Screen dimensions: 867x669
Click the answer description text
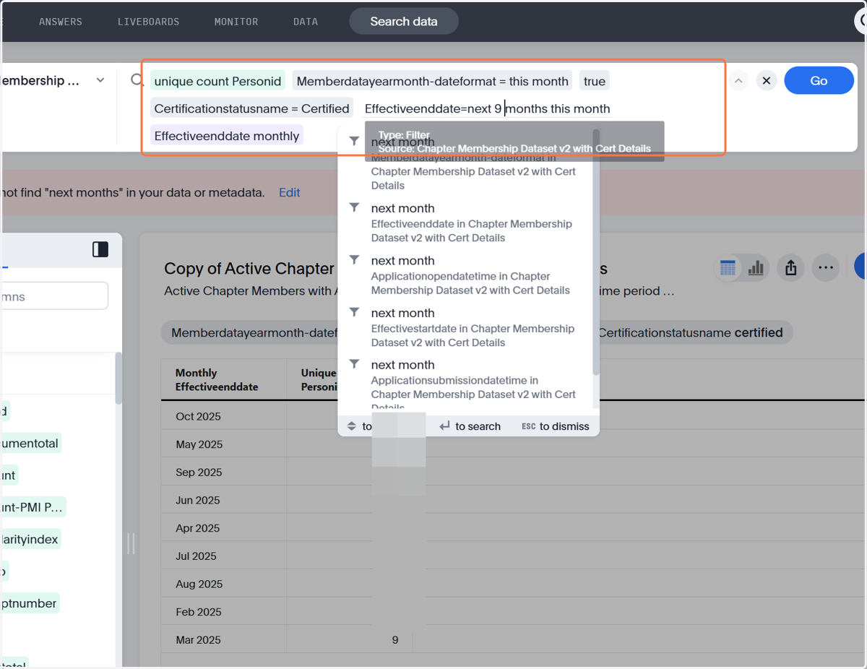pyautogui.click(x=419, y=291)
